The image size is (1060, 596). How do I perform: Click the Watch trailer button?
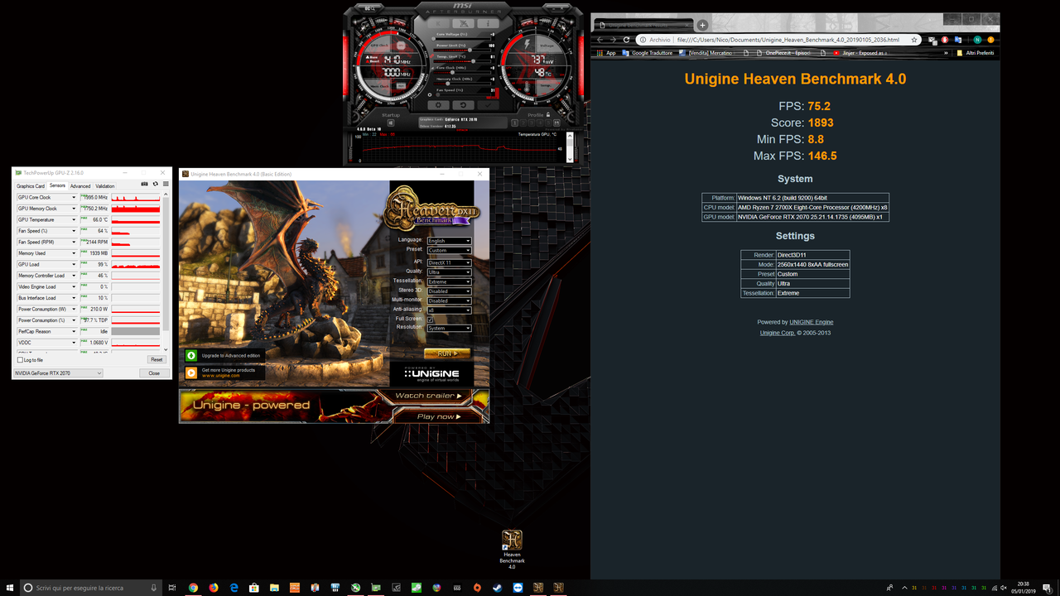pyautogui.click(x=427, y=397)
